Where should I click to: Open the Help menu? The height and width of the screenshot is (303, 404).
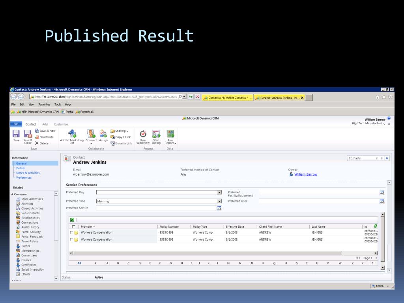coord(68,105)
